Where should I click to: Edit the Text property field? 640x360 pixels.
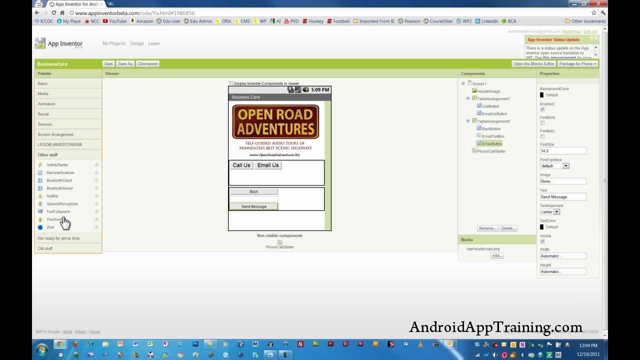[563, 197]
